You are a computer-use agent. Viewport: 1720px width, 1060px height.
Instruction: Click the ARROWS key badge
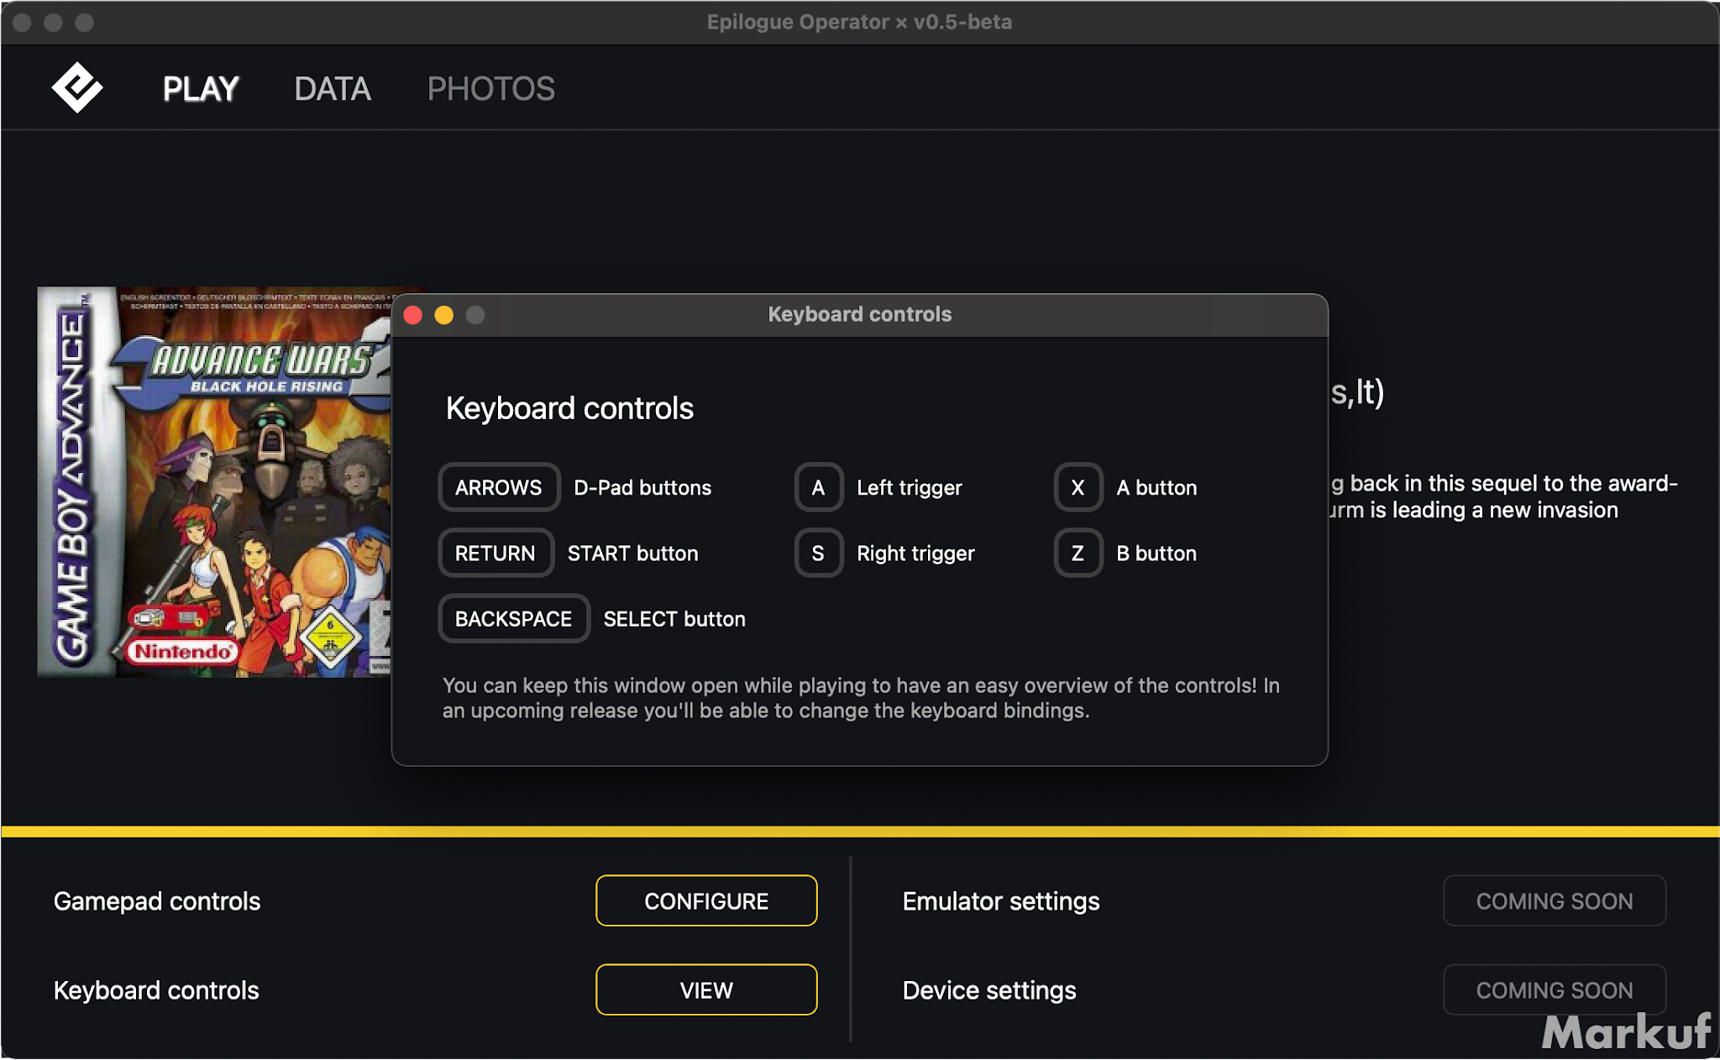pos(498,487)
